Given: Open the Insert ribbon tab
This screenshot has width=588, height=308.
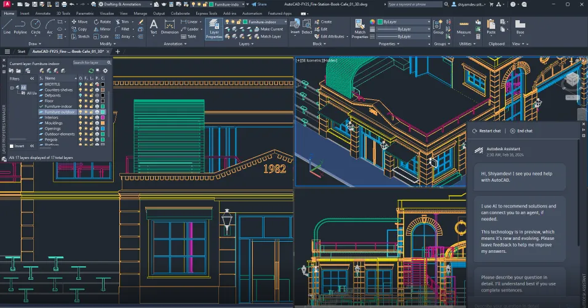Looking at the screenshot, I should pyautogui.click(x=25, y=13).
